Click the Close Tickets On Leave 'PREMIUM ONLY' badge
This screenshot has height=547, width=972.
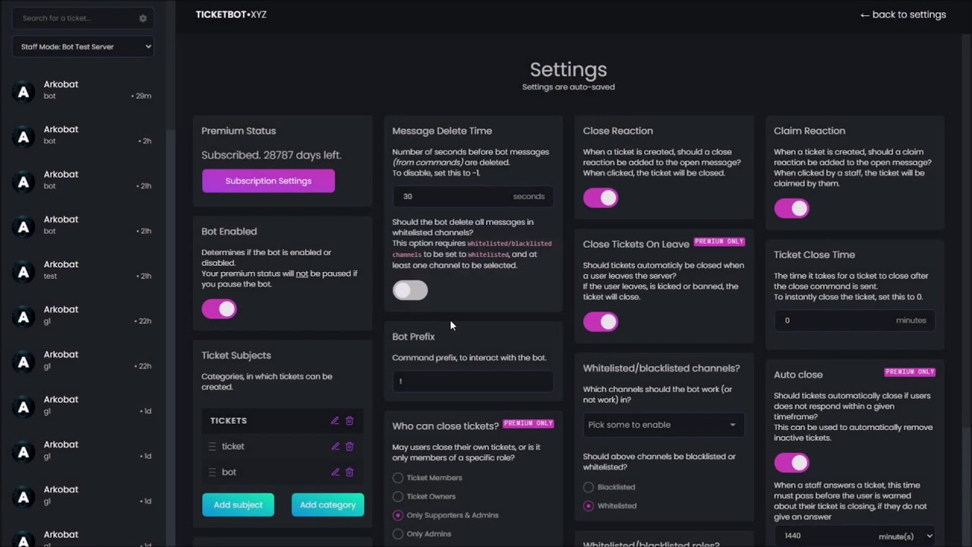click(719, 242)
